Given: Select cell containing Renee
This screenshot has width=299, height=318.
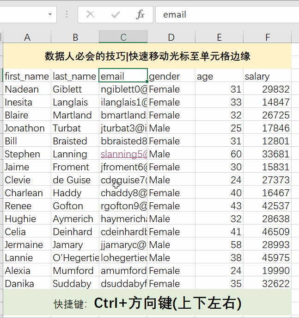Looking at the screenshot, I should [x=27, y=206].
